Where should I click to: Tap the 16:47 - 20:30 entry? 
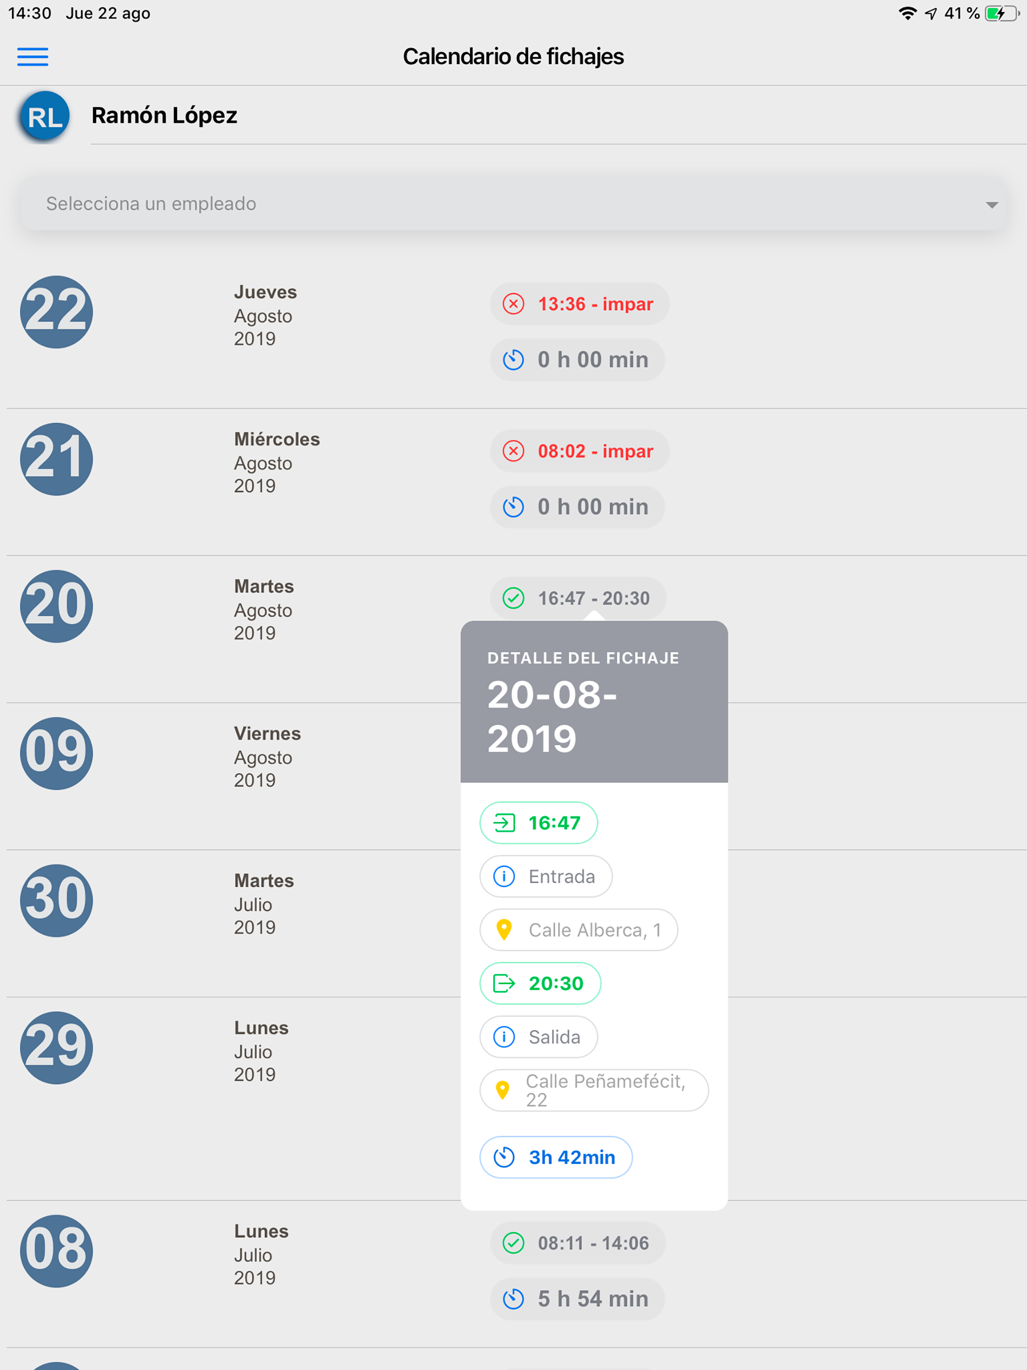click(x=578, y=598)
